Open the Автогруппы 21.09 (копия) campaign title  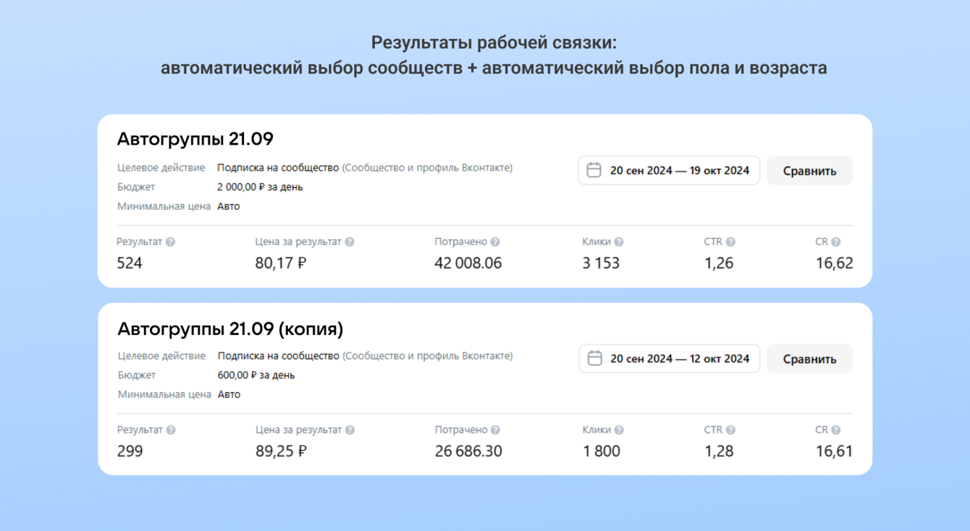click(x=230, y=329)
